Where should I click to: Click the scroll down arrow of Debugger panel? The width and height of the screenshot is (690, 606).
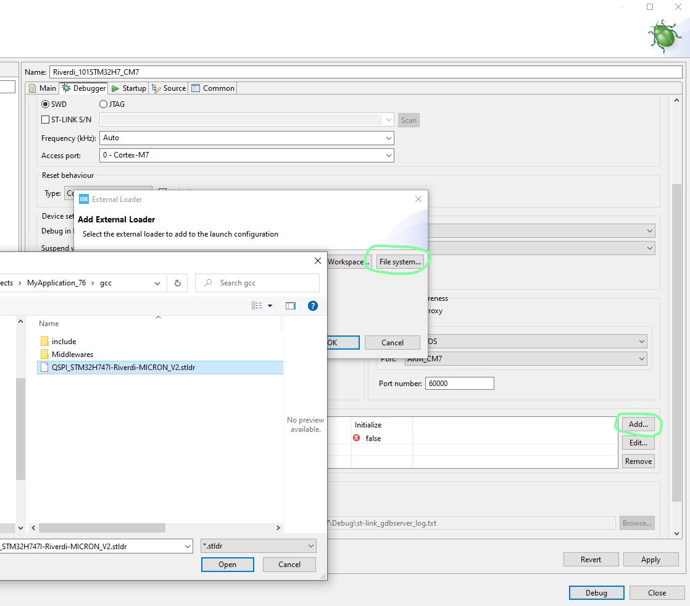pyautogui.click(x=676, y=533)
